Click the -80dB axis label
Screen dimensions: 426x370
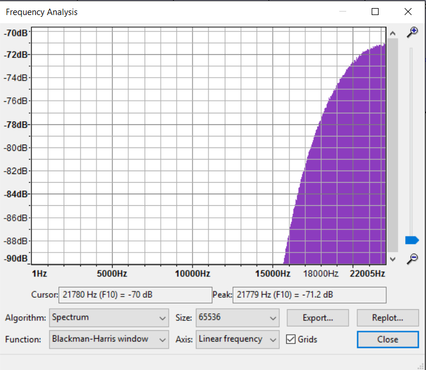(16, 148)
